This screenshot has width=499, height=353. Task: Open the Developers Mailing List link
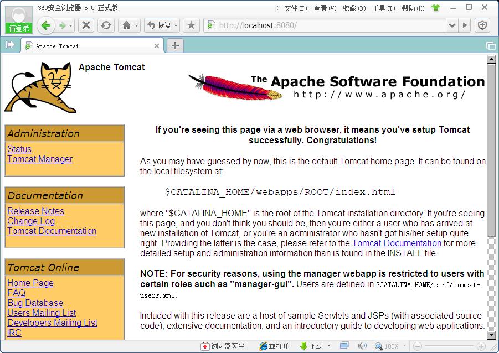pyautogui.click(x=52, y=323)
